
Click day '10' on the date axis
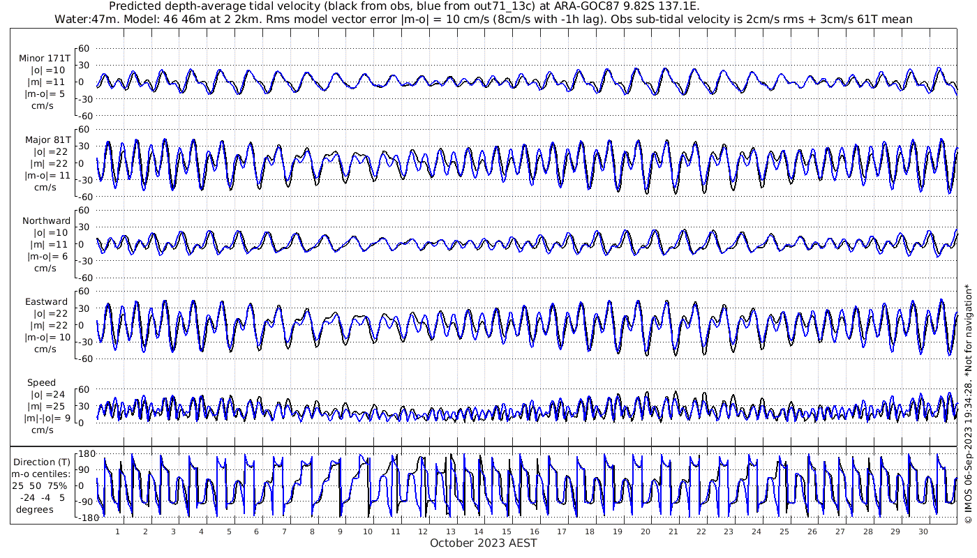[x=368, y=531]
